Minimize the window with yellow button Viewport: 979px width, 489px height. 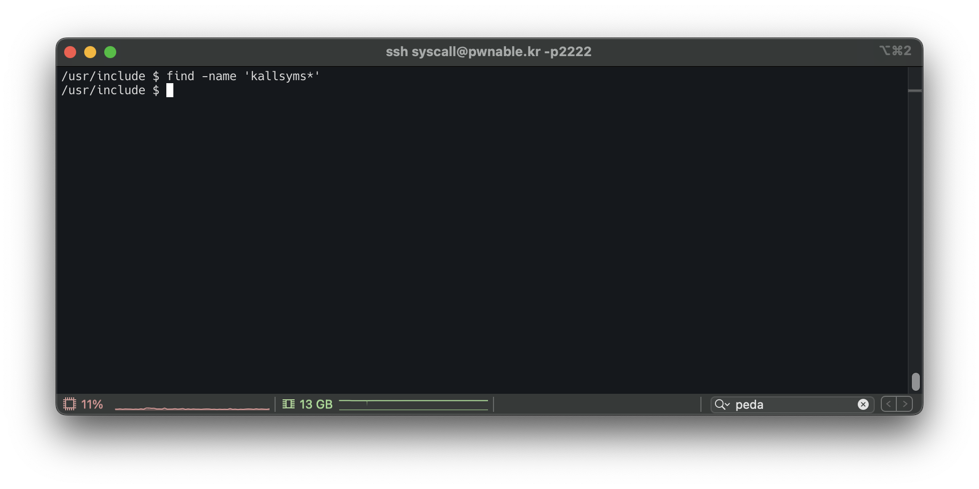90,52
